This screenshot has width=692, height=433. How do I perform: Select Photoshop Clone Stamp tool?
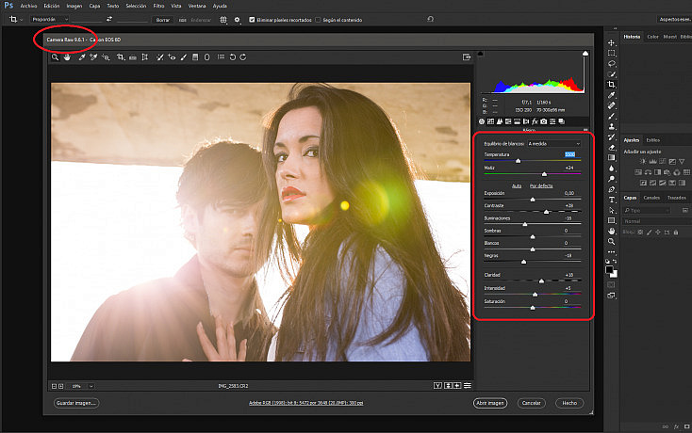tap(611, 127)
